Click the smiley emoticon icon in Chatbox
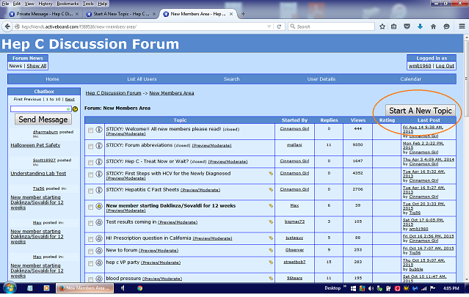Viewport: 469px width, 297px height. click(74, 109)
